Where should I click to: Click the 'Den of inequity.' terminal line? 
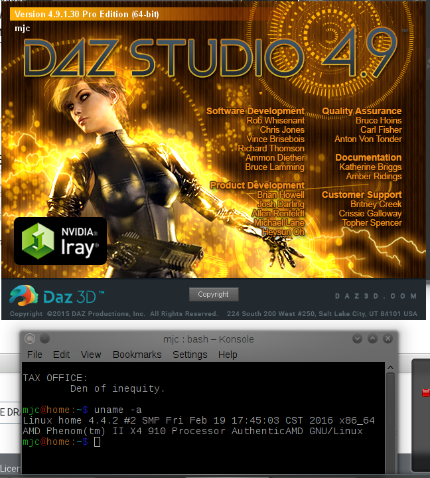point(117,388)
